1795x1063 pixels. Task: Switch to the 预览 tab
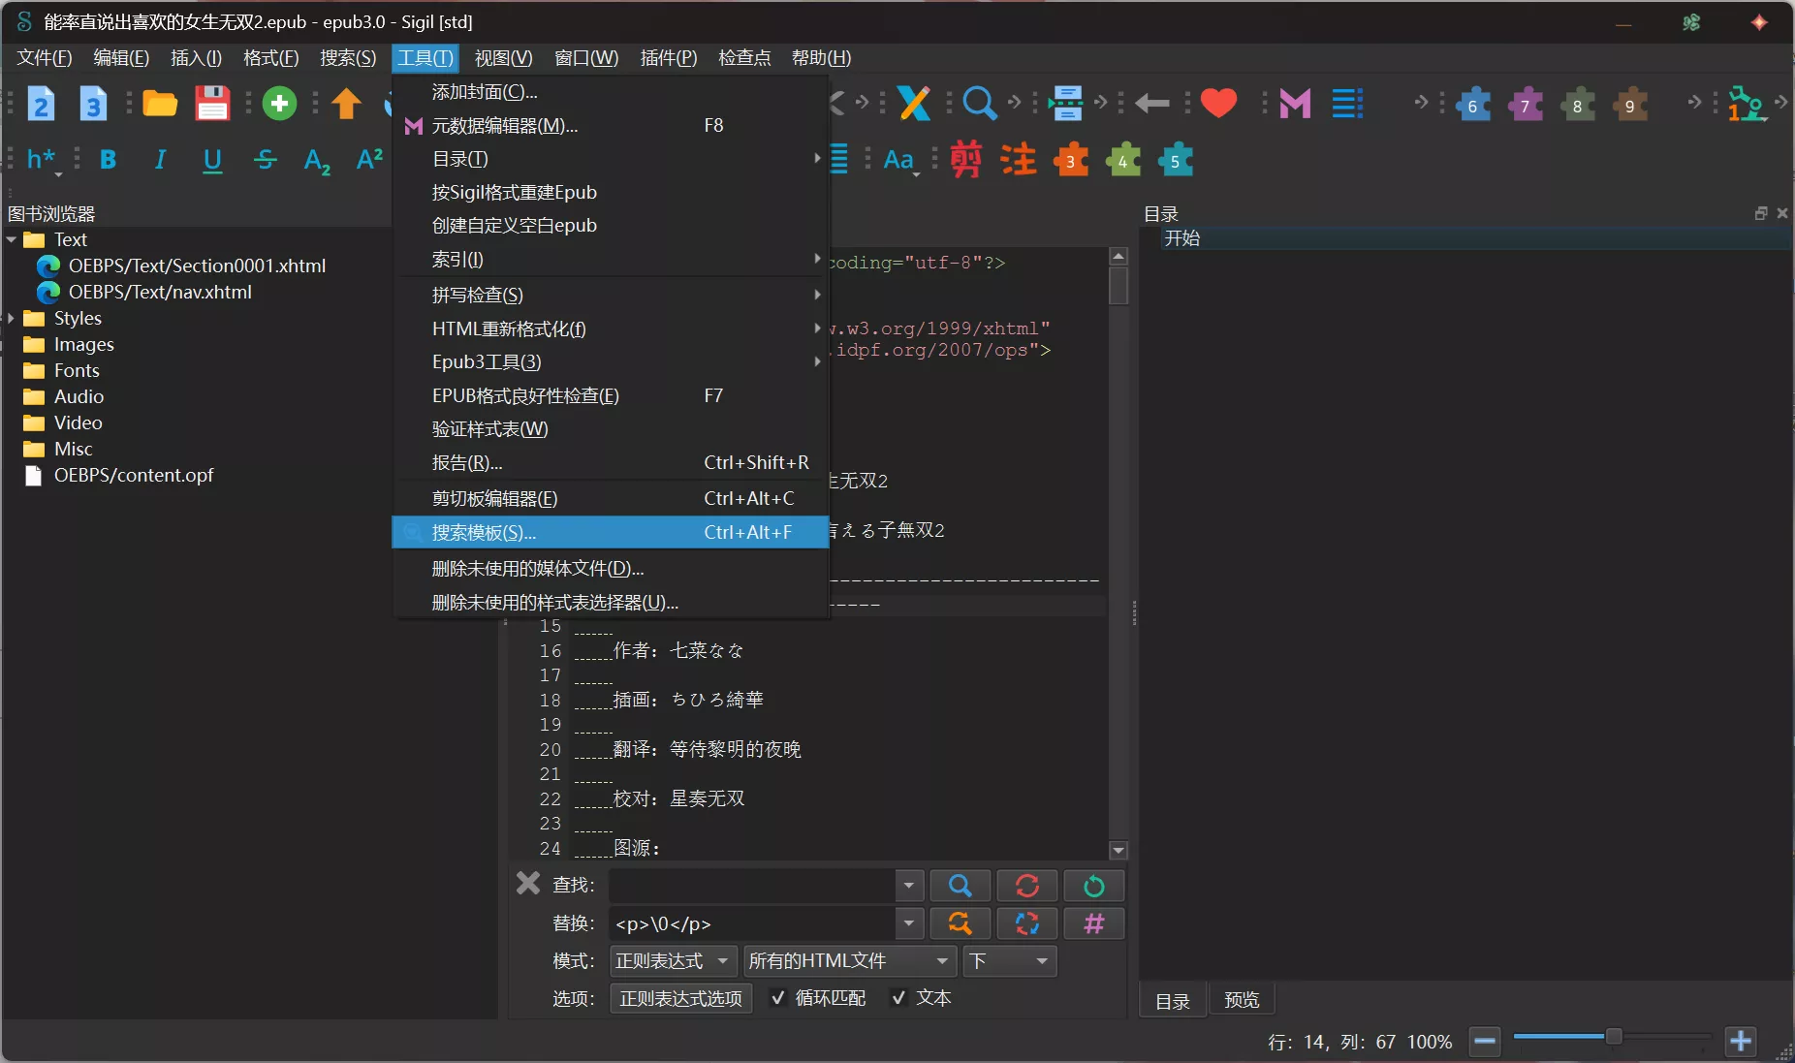pos(1241,1000)
